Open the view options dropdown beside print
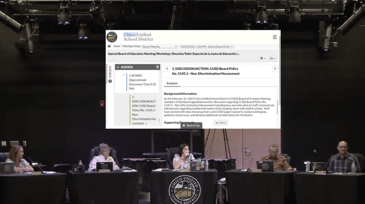The height and width of the screenshot is (204, 365). (263, 58)
